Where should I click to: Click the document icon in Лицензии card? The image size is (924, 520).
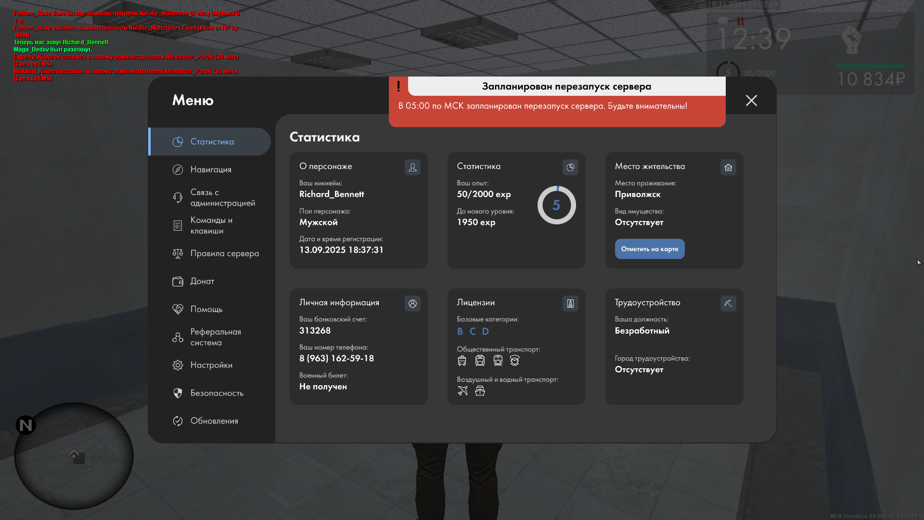tap(570, 303)
